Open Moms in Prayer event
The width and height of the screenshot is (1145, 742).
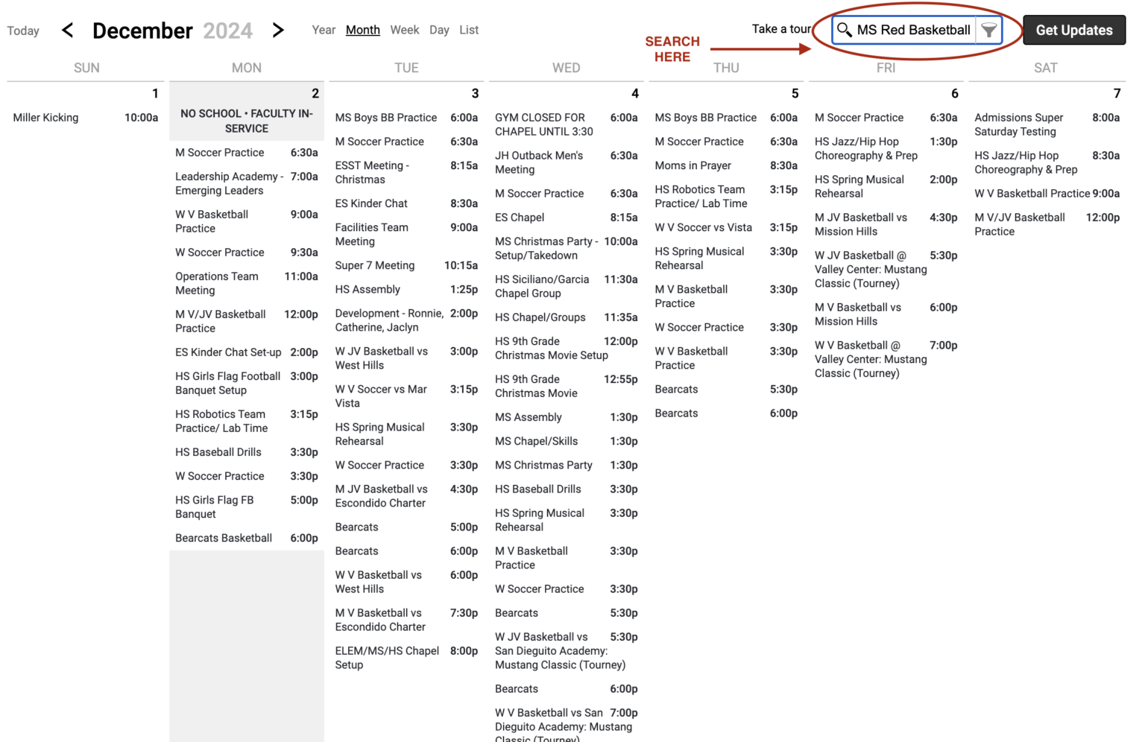click(726, 165)
